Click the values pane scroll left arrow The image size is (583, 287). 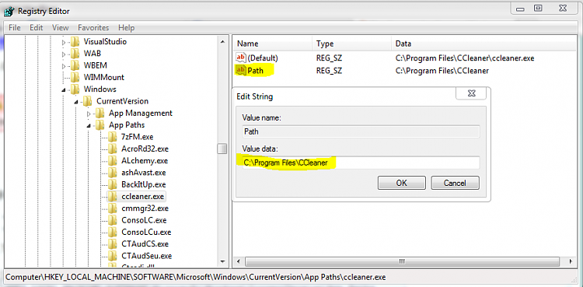pos(239,261)
